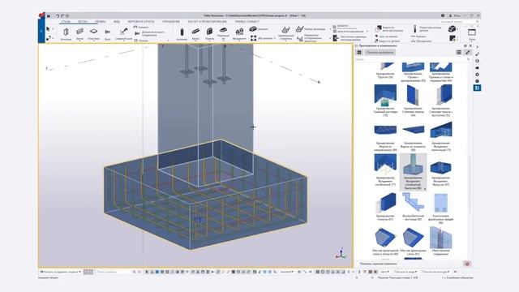Select the arrow selection pointer tool

[48, 29]
